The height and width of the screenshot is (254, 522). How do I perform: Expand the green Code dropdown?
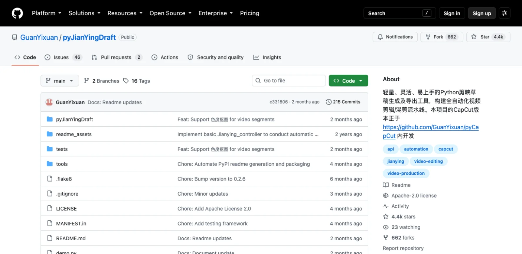(x=348, y=81)
